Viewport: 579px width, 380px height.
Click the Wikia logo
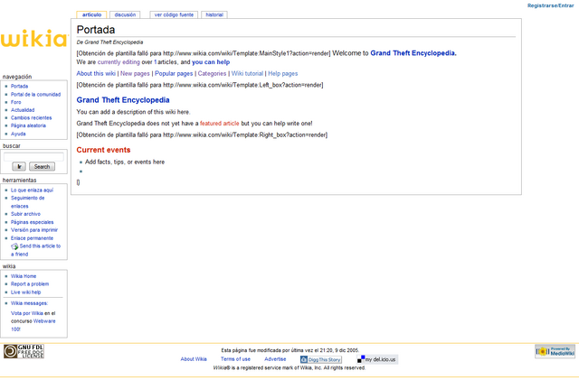(34, 38)
